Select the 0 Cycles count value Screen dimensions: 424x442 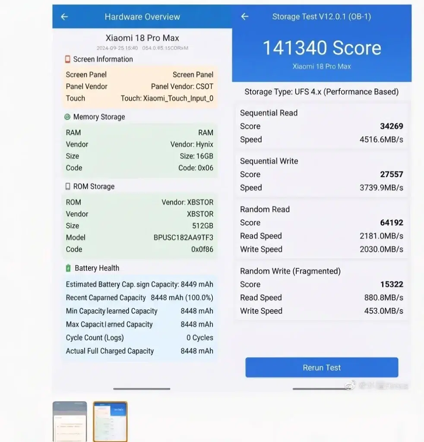tap(200, 338)
